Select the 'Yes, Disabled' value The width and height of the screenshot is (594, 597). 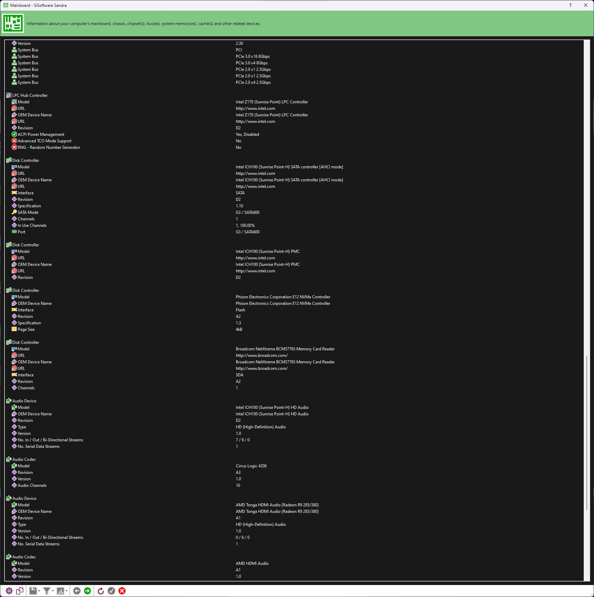coord(247,134)
